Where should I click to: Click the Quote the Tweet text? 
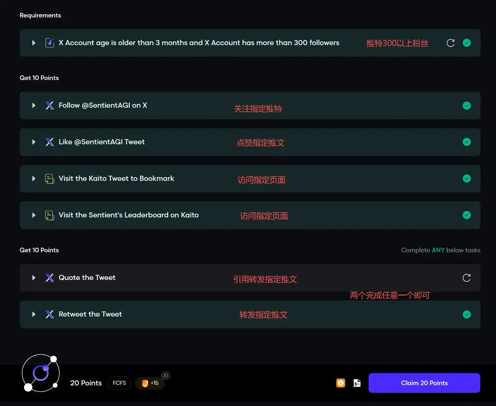pyautogui.click(x=87, y=278)
